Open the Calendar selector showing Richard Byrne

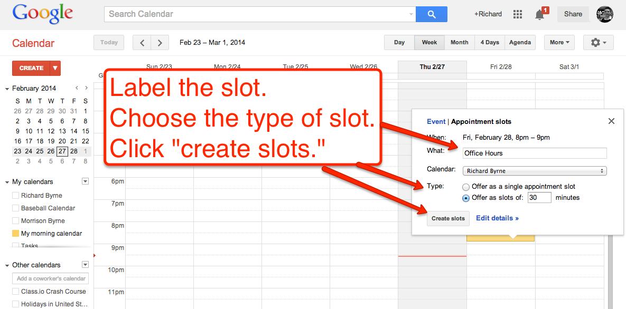(535, 171)
